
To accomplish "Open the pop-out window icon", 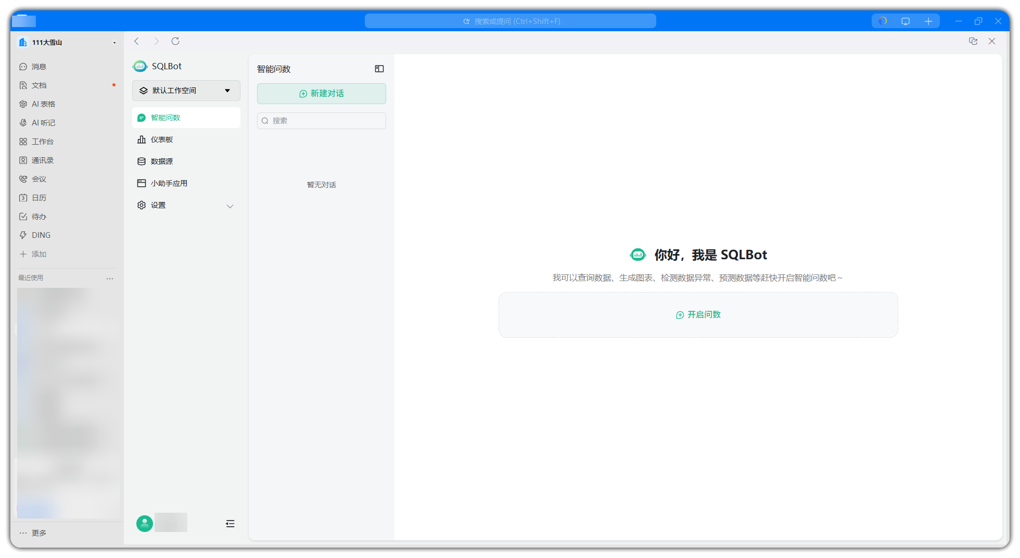I will (x=973, y=41).
